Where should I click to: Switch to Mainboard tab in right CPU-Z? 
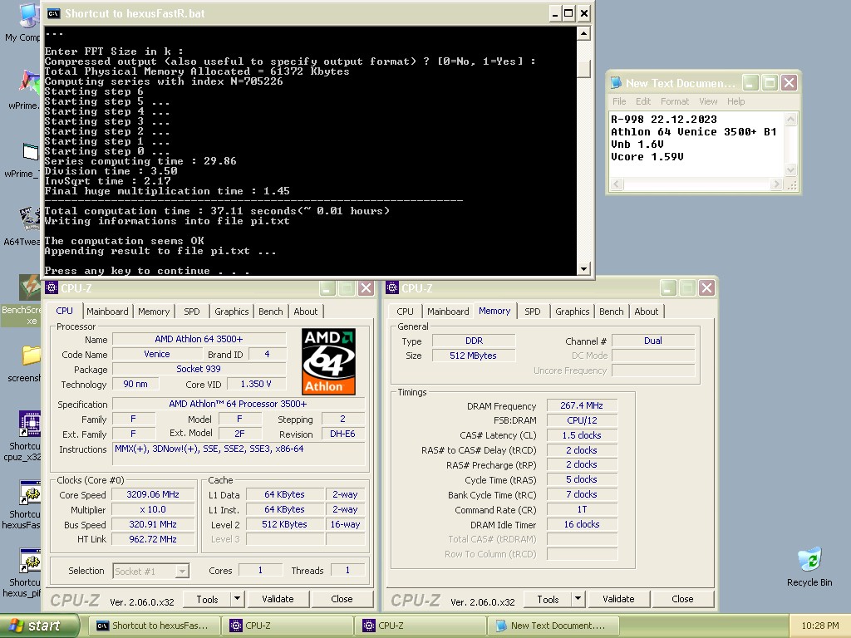(448, 312)
